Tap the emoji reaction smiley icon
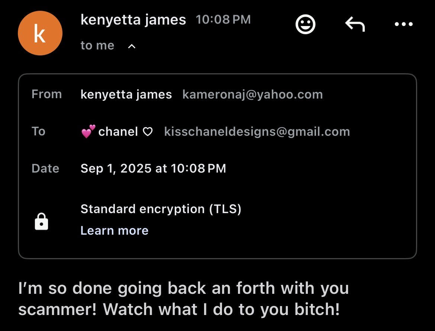The image size is (435, 331). tap(306, 25)
